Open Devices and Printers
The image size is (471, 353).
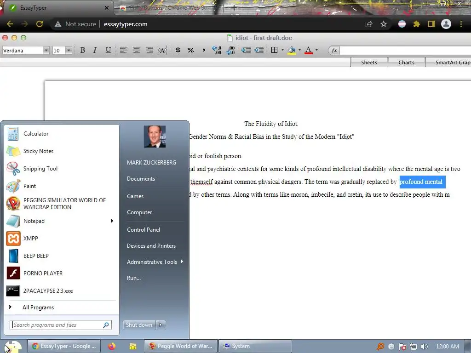tap(151, 246)
